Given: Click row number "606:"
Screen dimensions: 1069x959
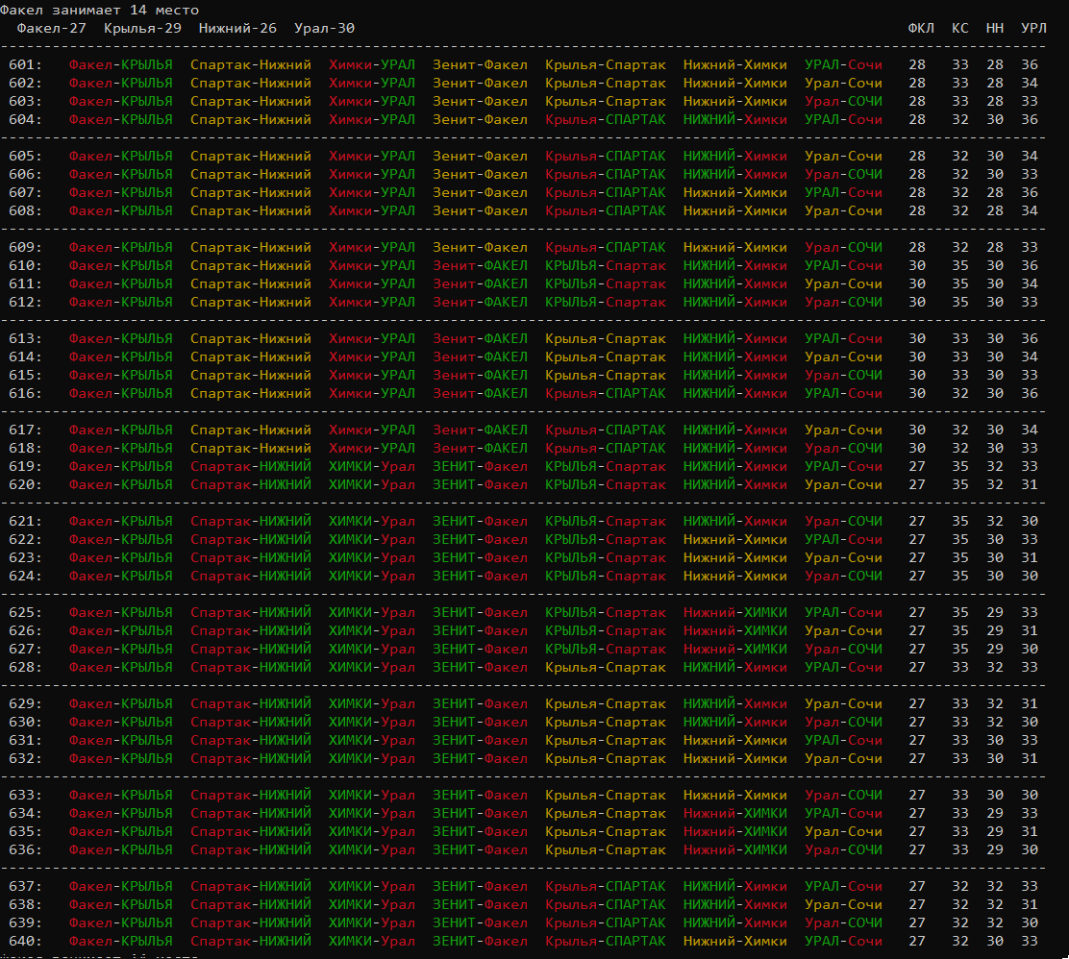Looking at the screenshot, I should [25, 175].
